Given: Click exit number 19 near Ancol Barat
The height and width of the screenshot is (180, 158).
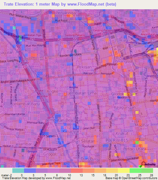Looking at the screenshot, I should [148, 38].
